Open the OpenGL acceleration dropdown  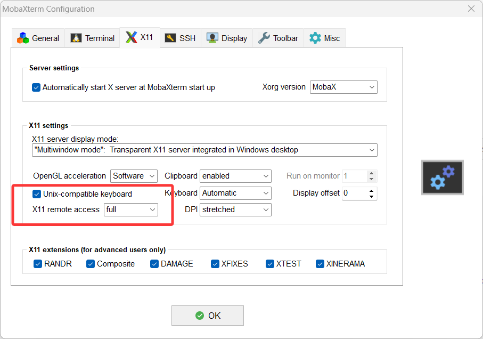pos(134,176)
